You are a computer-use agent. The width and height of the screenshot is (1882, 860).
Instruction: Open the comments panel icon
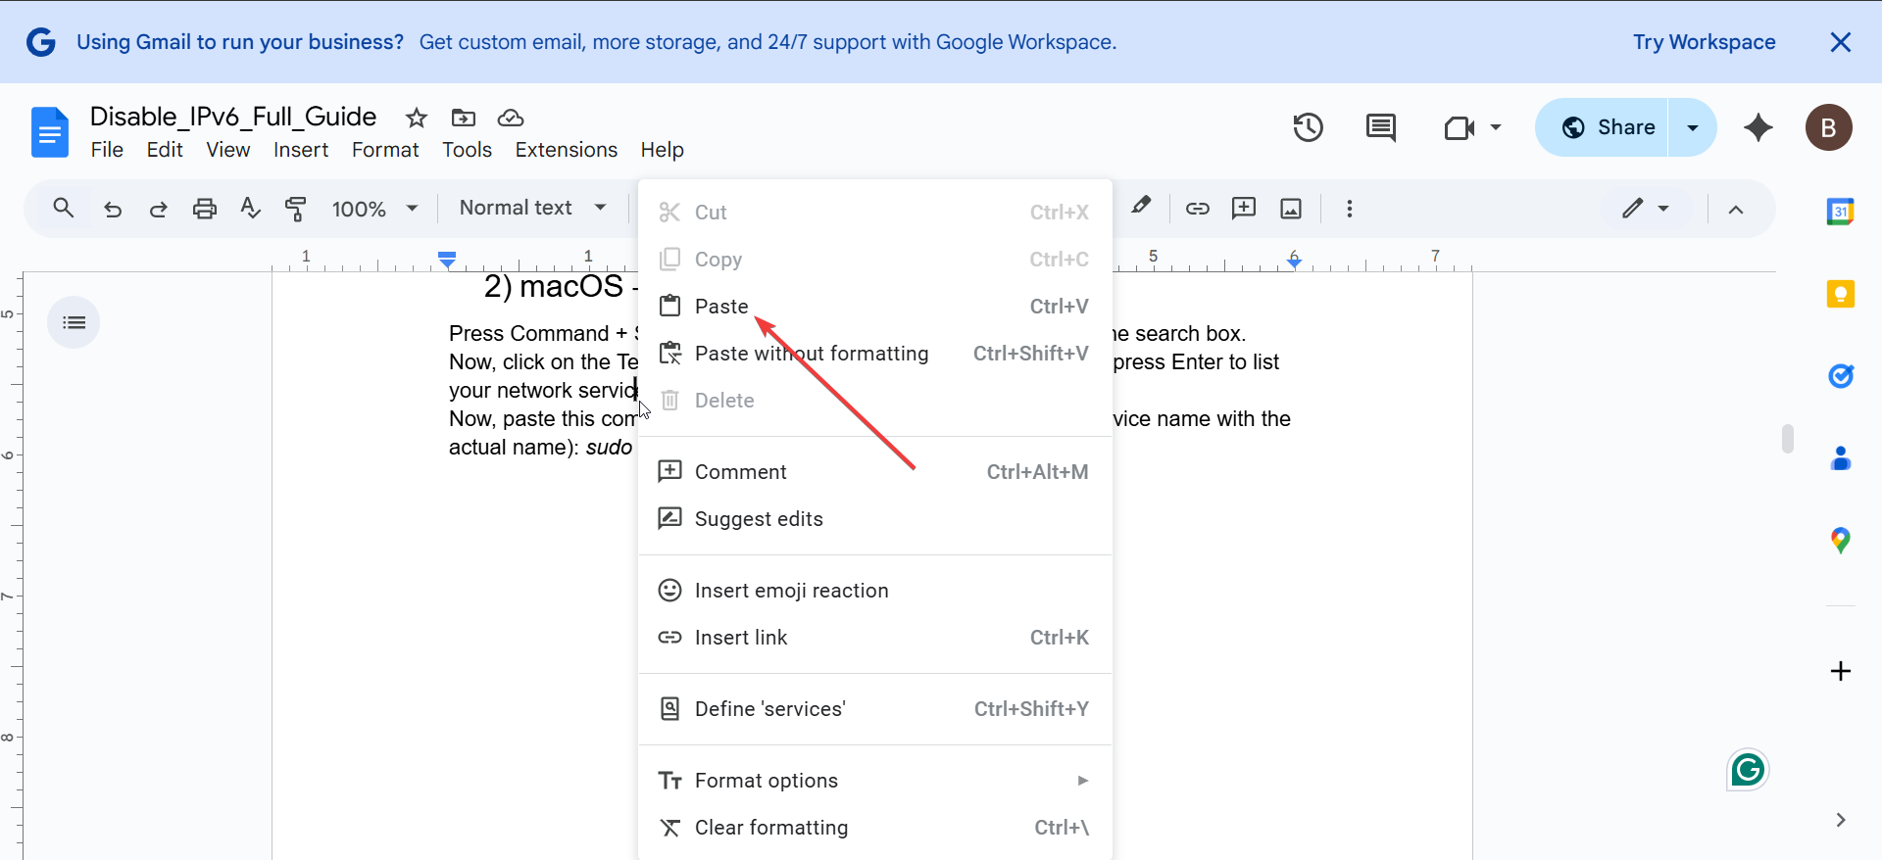point(1380,127)
